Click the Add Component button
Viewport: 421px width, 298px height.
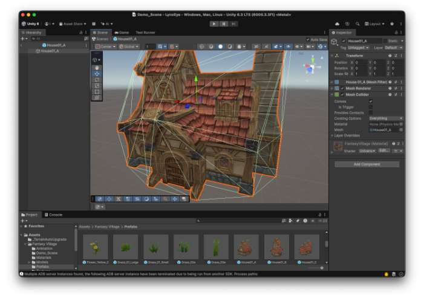tap(367, 164)
